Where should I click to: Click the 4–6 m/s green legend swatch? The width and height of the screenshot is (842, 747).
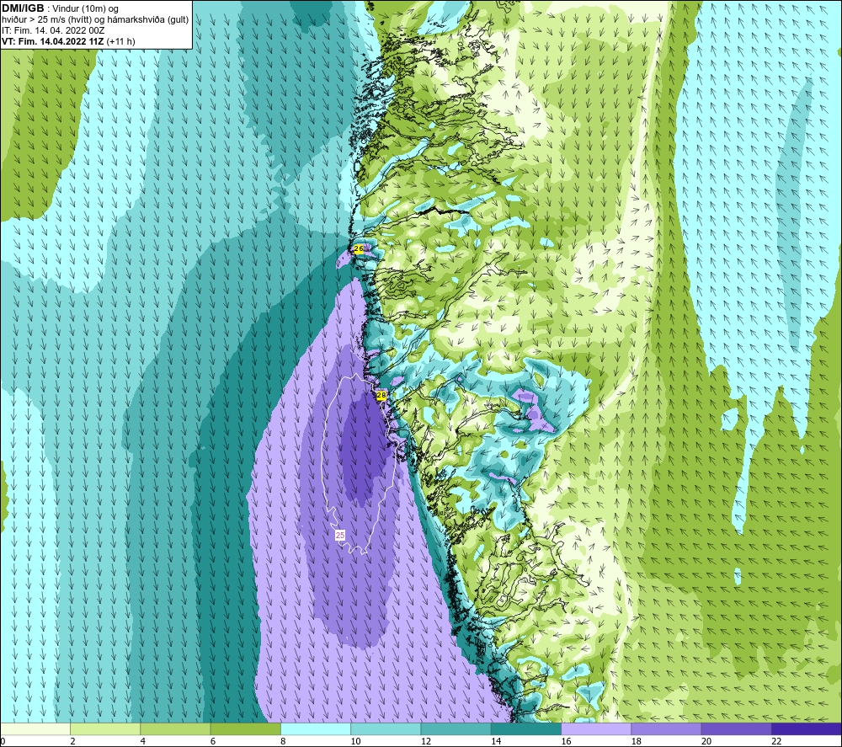click(x=175, y=728)
